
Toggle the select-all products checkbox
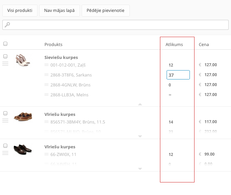[x=5, y=44]
